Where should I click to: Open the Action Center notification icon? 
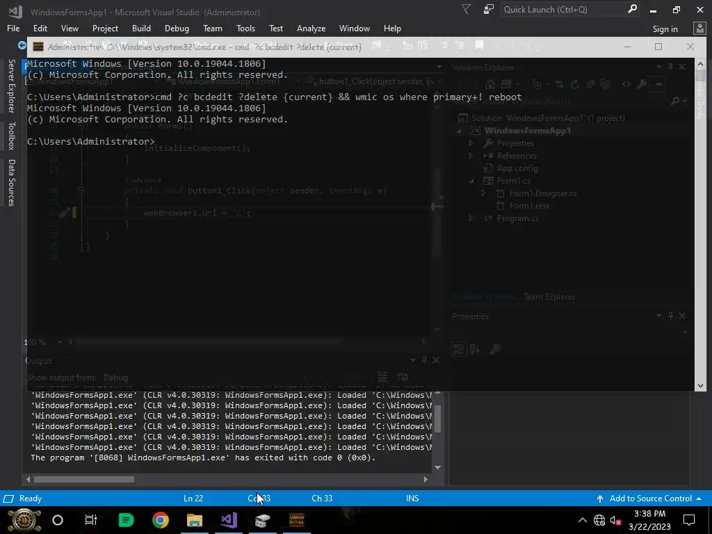(689, 520)
